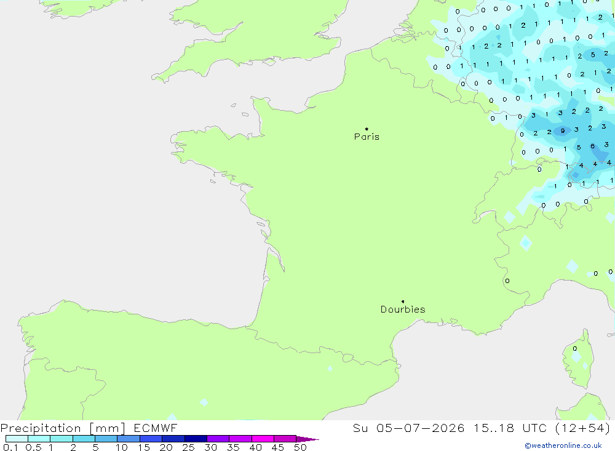Select the legend swatch between 5 and 10
The width and height of the screenshot is (615, 451).
[106, 439]
